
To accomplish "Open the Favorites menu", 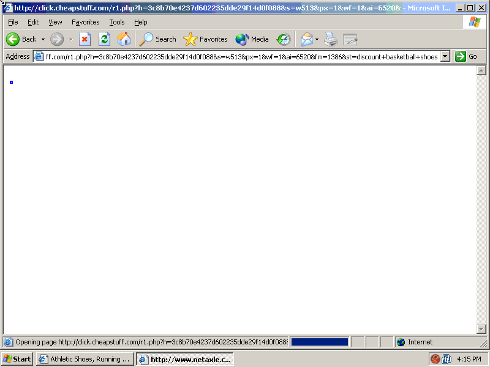I will (85, 22).
